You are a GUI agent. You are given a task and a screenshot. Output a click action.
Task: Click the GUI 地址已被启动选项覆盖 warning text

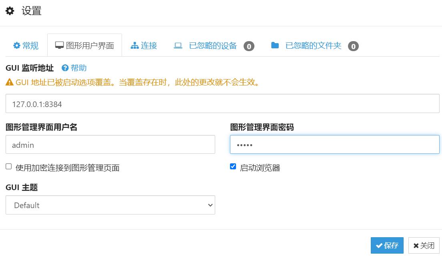[137, 82]
